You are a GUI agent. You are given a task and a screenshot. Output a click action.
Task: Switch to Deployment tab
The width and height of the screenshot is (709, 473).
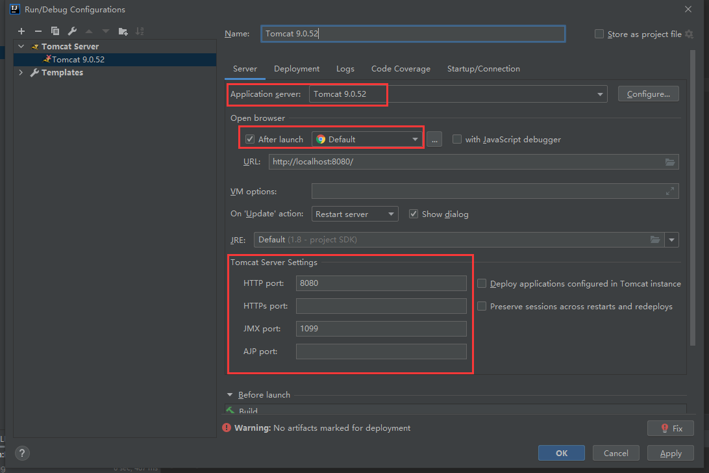[x=297, y=69]
